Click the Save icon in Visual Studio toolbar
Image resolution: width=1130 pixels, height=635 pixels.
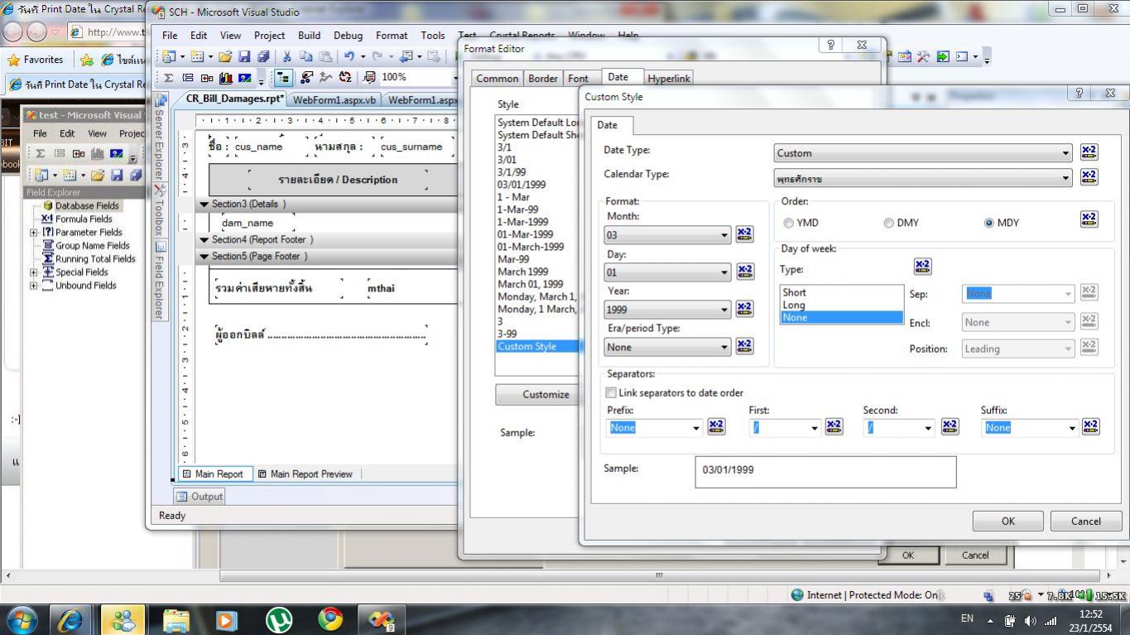[244, 57]
